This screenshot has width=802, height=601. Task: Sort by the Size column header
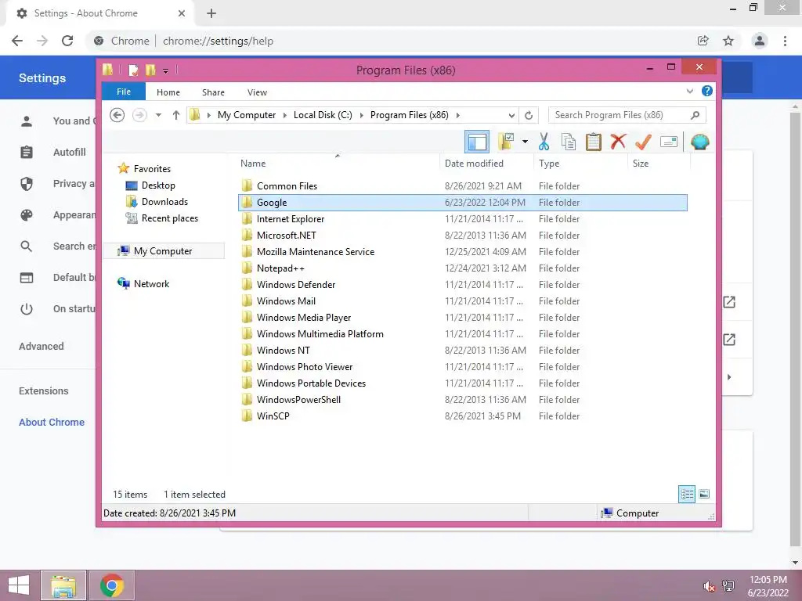[659, 163]
